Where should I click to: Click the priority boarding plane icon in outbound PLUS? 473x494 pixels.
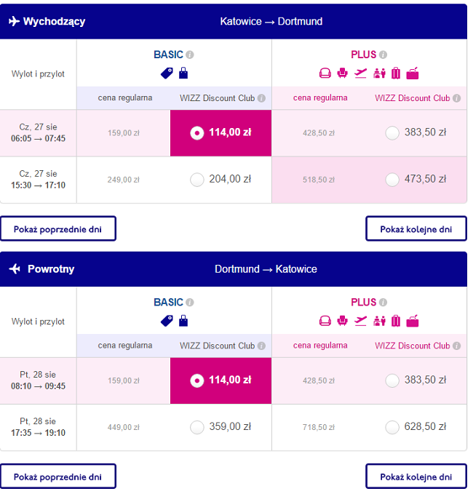point(360,73)
